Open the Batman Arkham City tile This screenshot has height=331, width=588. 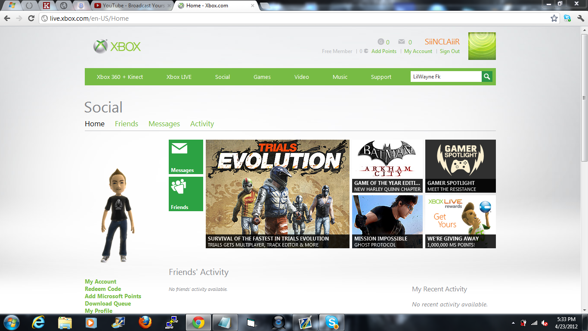tap(387, 166)
